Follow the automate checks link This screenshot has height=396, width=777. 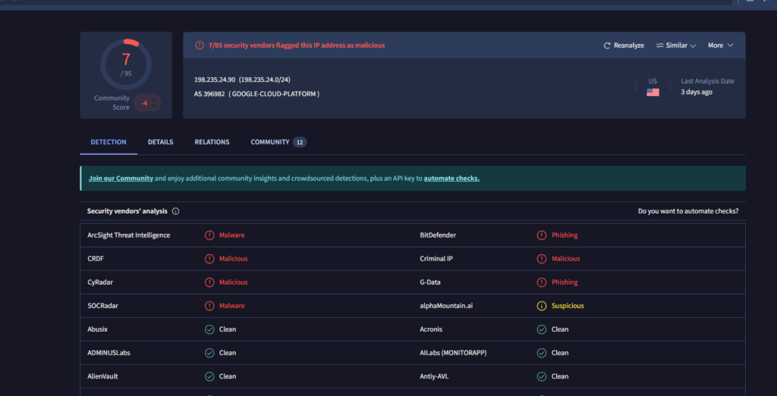(451, 179)
